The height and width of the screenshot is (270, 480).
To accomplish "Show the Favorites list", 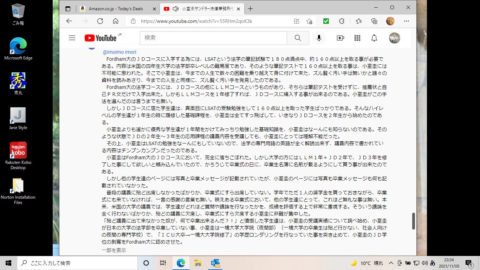I will point(359,21).
